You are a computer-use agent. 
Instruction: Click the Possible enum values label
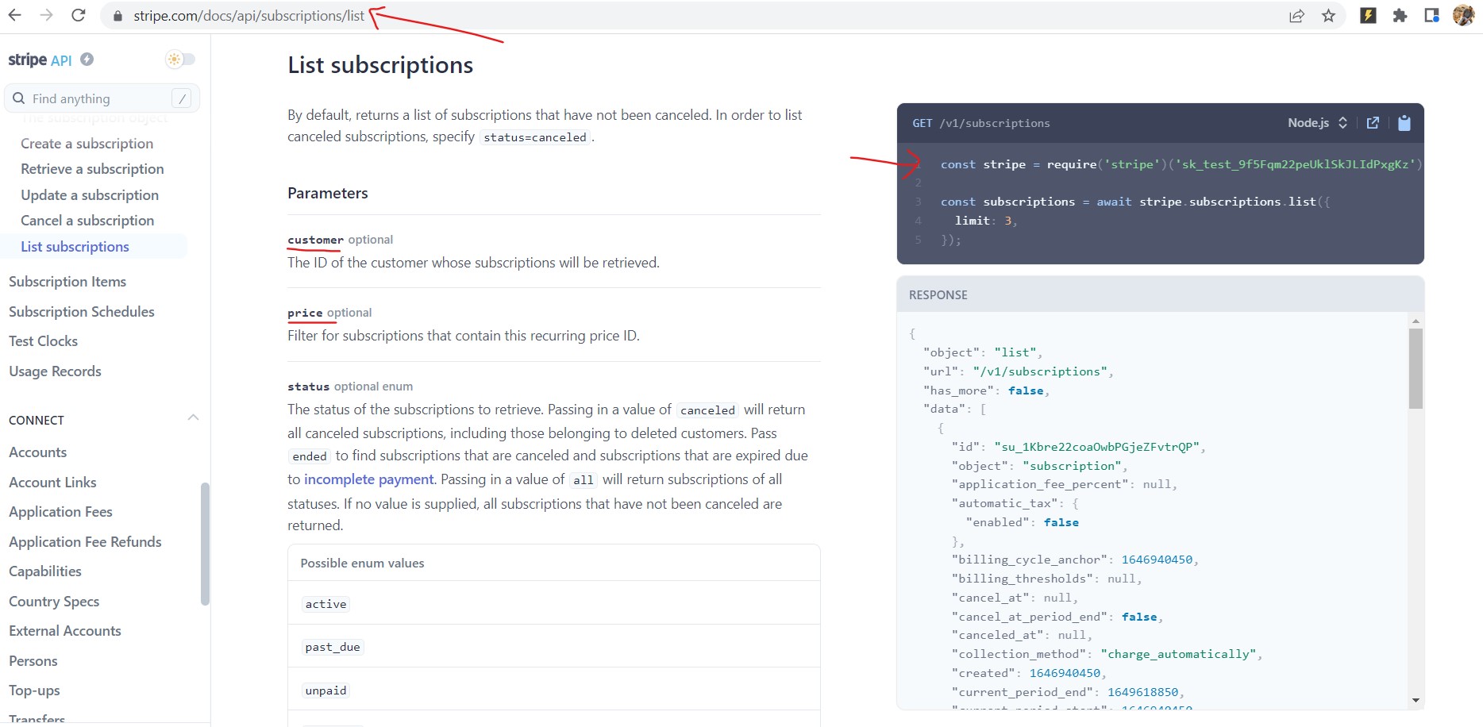(x=362, y=564)
